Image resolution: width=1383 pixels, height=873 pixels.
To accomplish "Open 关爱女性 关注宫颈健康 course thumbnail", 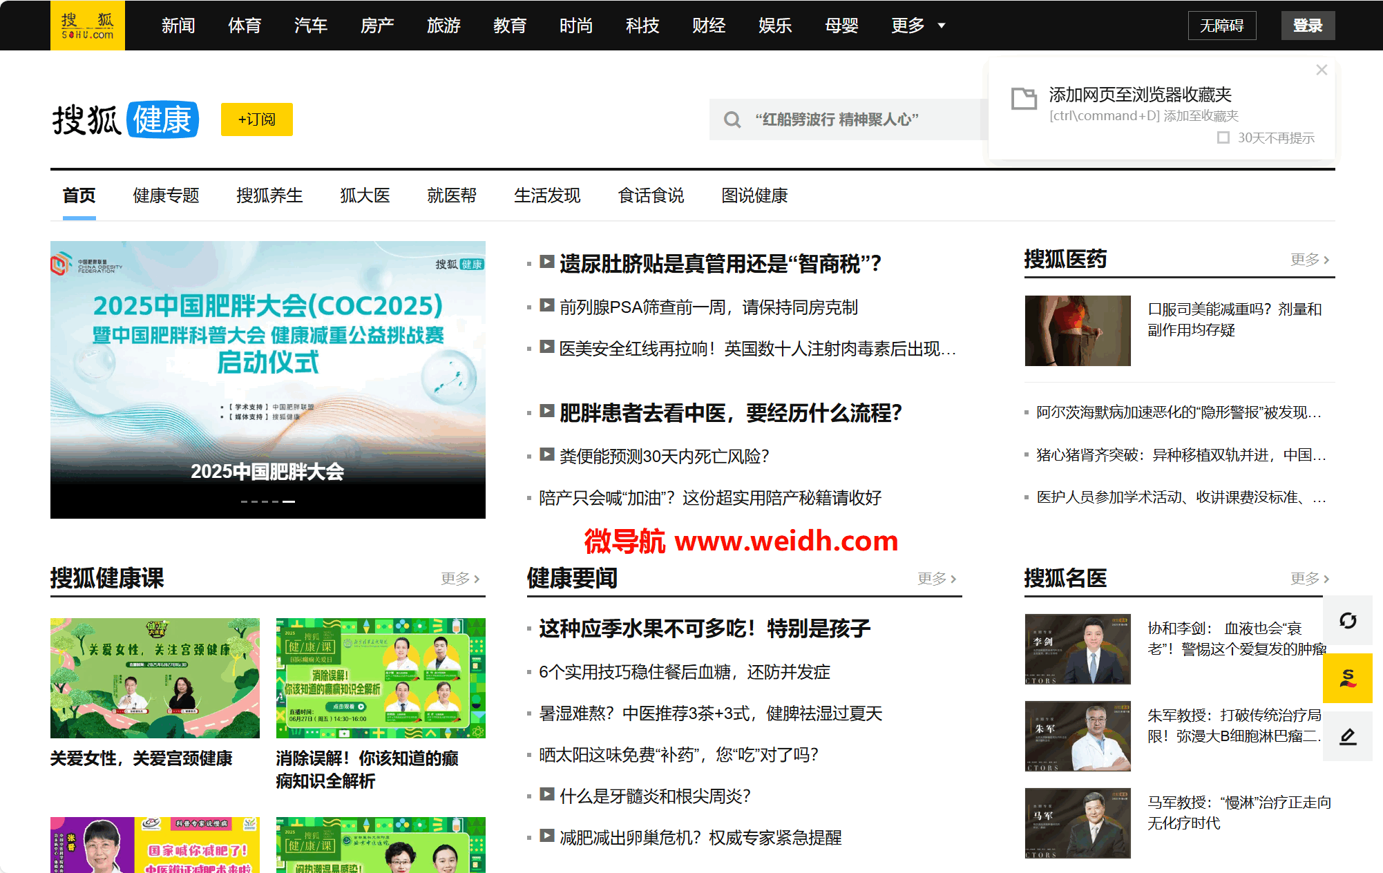I will pos(155,678).
